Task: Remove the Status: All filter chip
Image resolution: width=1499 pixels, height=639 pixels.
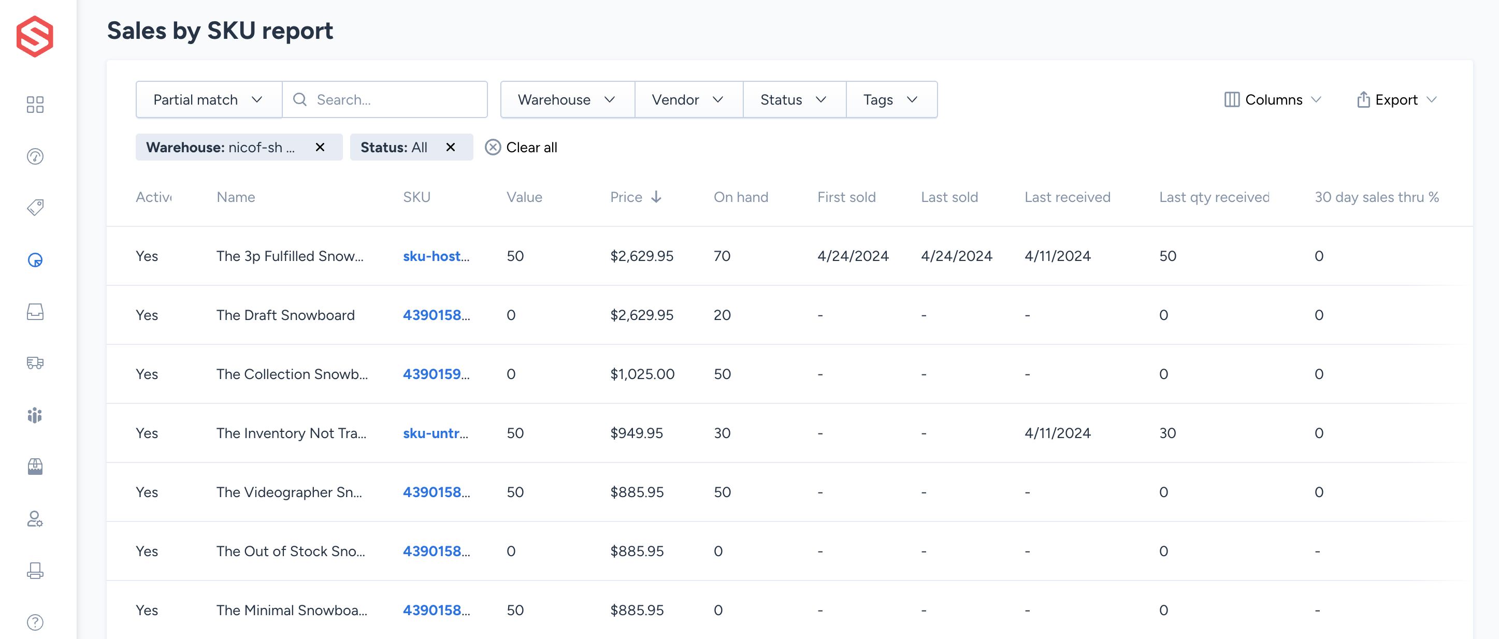Action: tap(450, 147)
